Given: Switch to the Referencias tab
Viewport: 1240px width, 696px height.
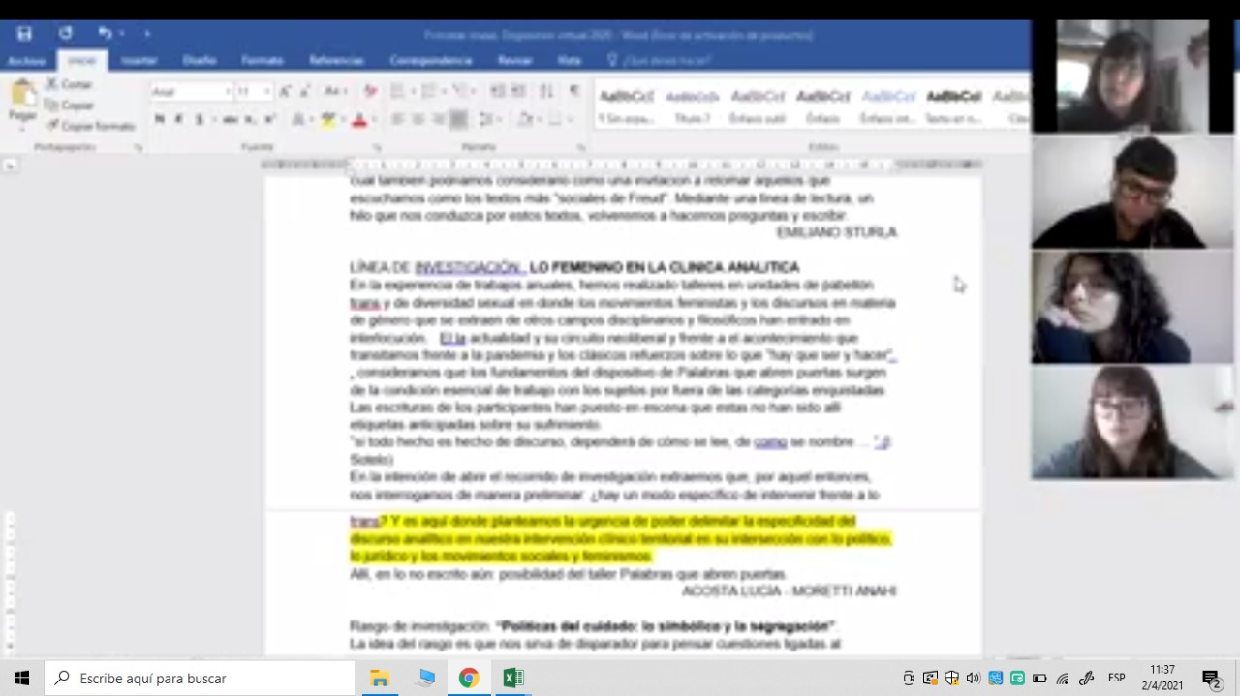Looking at the screenshot, I should click(336, 60).
